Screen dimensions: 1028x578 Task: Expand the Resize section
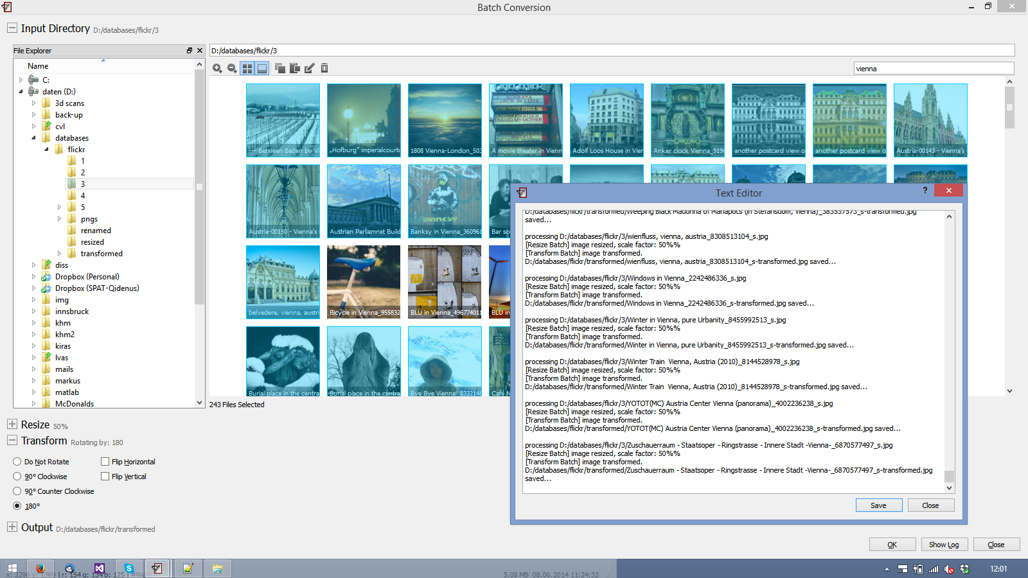point(12,425)
